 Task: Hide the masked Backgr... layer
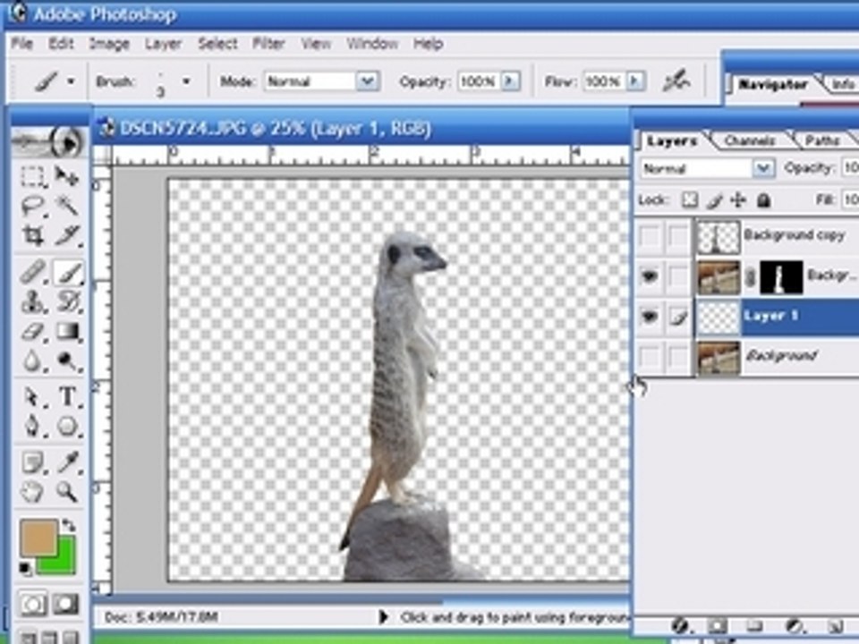pos(650,277)
